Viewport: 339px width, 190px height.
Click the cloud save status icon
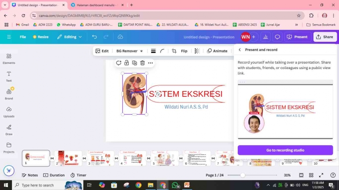tap(120, 37)
